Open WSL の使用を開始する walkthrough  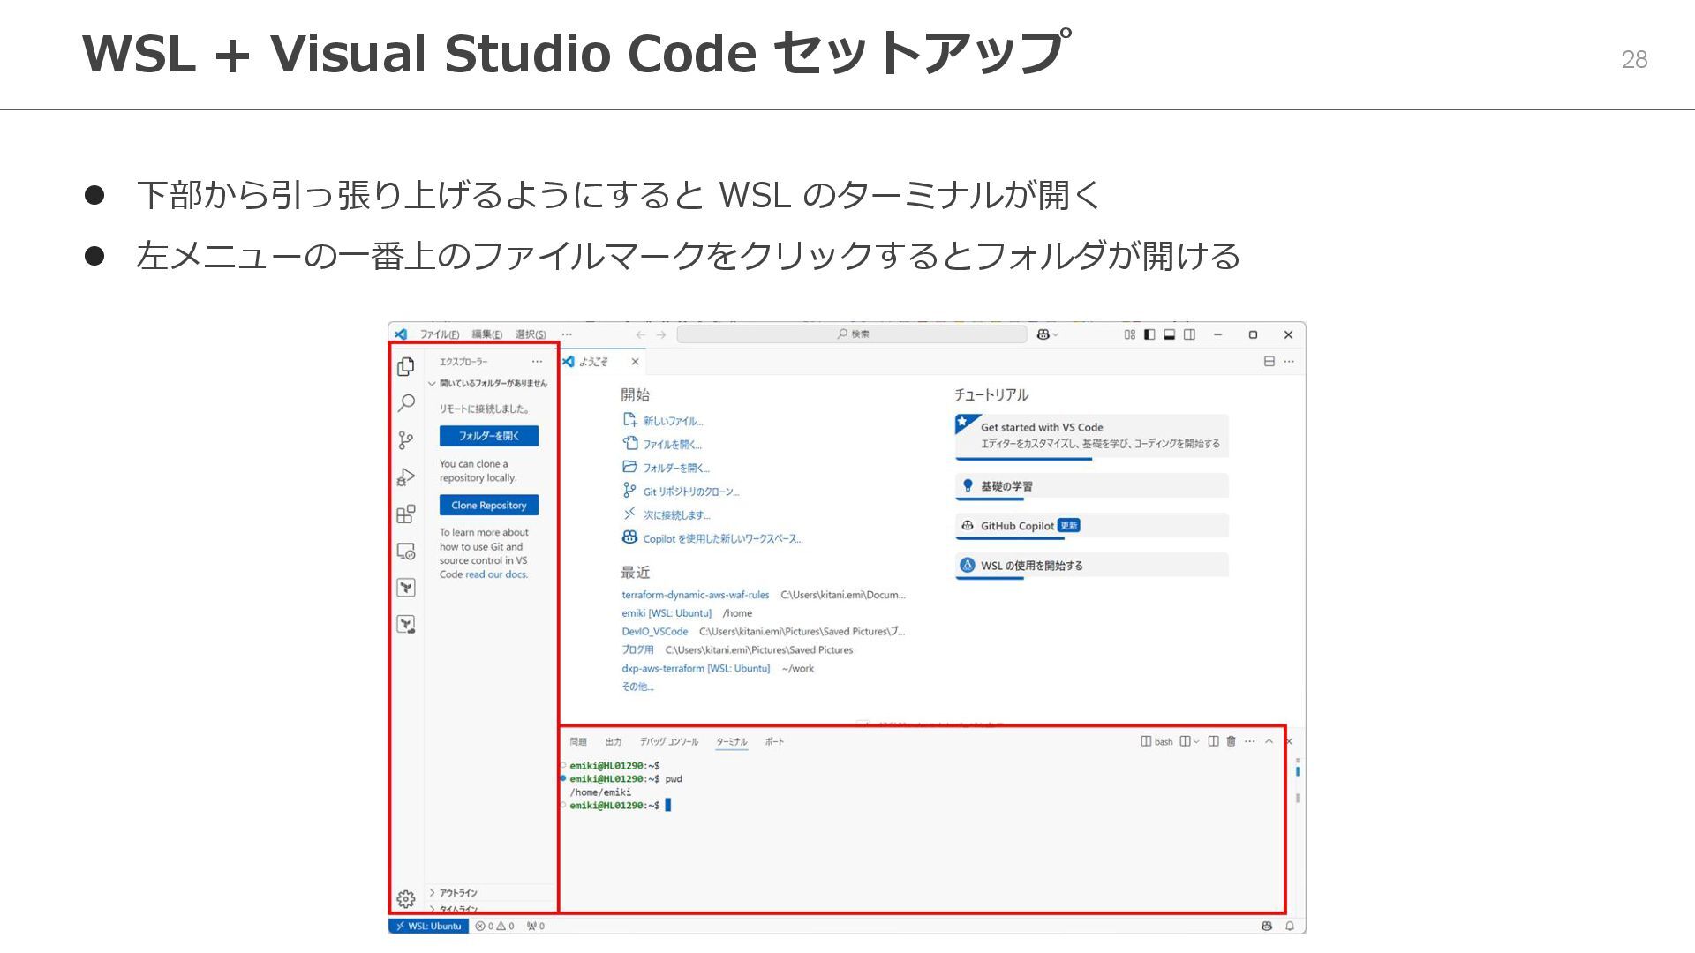tap(1092, 566)
